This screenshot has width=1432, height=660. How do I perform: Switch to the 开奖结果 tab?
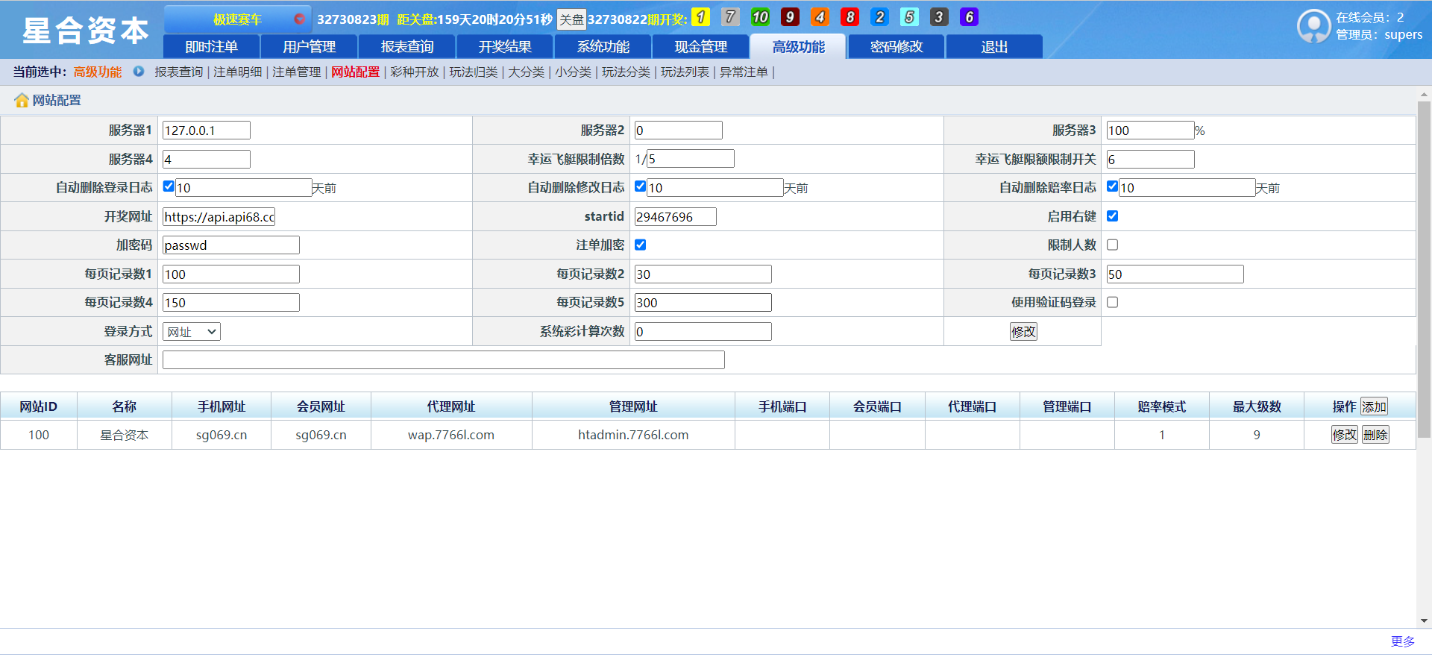505,47
